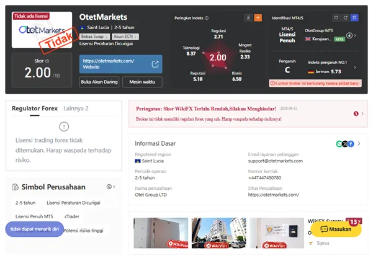Click the circled 6 icon beside Simbol Perusahaan
373x258 pixels.
click(x=109, y=187)
